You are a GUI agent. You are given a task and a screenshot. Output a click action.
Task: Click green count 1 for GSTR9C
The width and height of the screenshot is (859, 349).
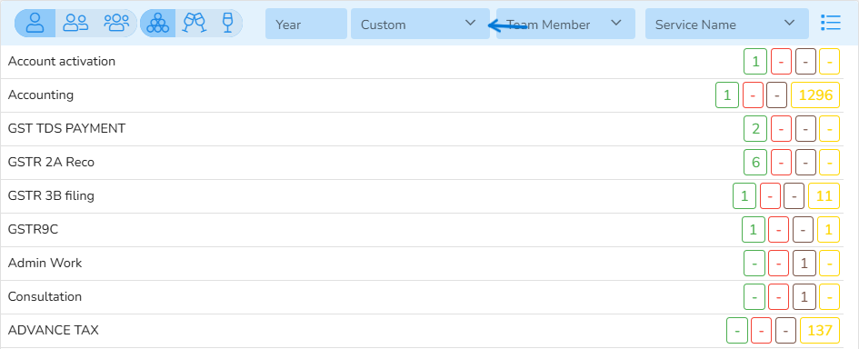[754, 230]
